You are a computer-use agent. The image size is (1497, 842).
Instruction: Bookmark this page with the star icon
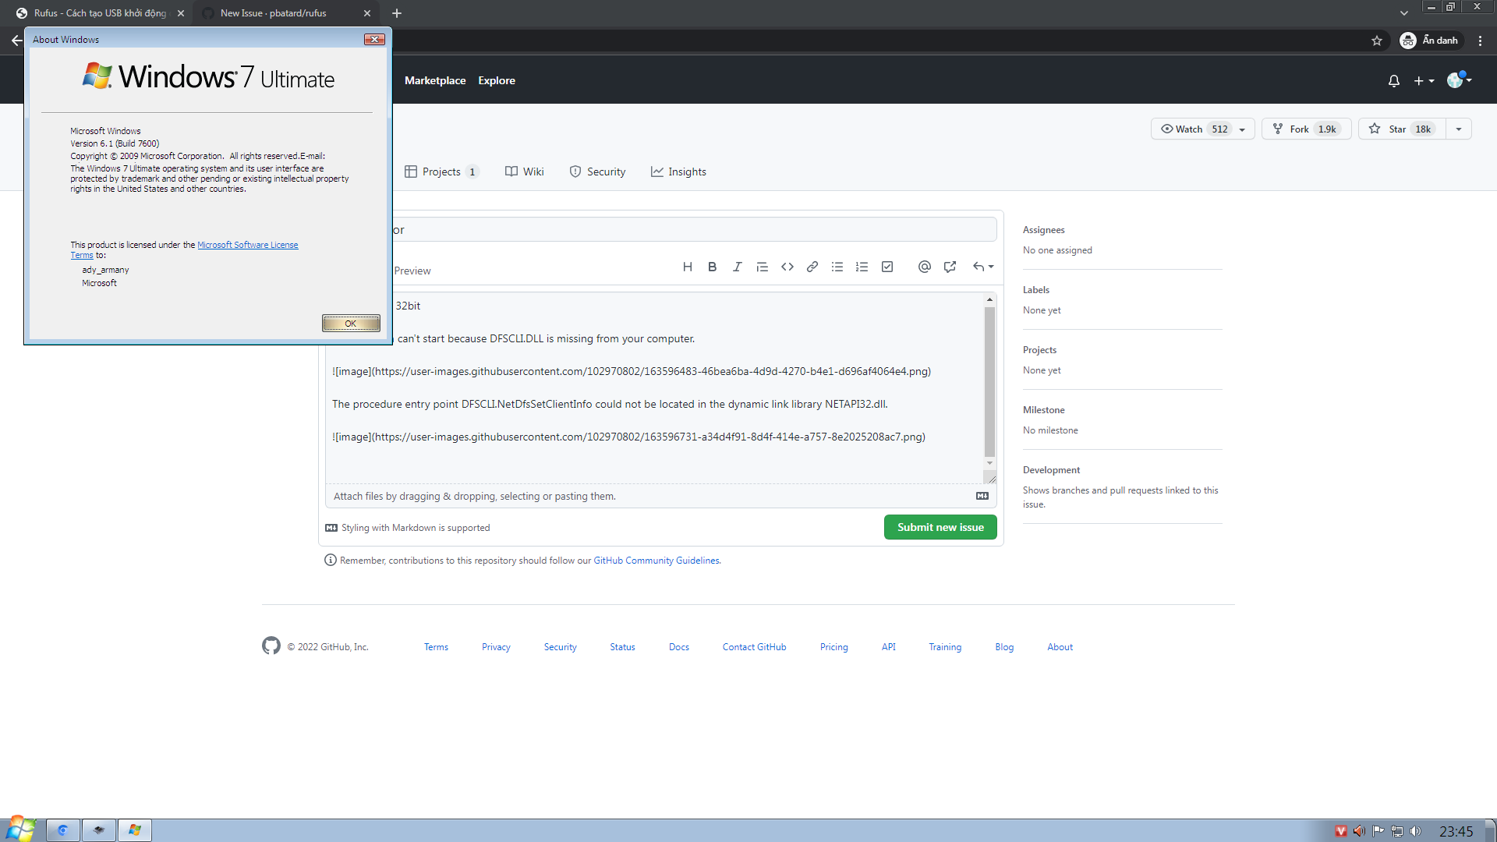click(x=1377, y=41)
